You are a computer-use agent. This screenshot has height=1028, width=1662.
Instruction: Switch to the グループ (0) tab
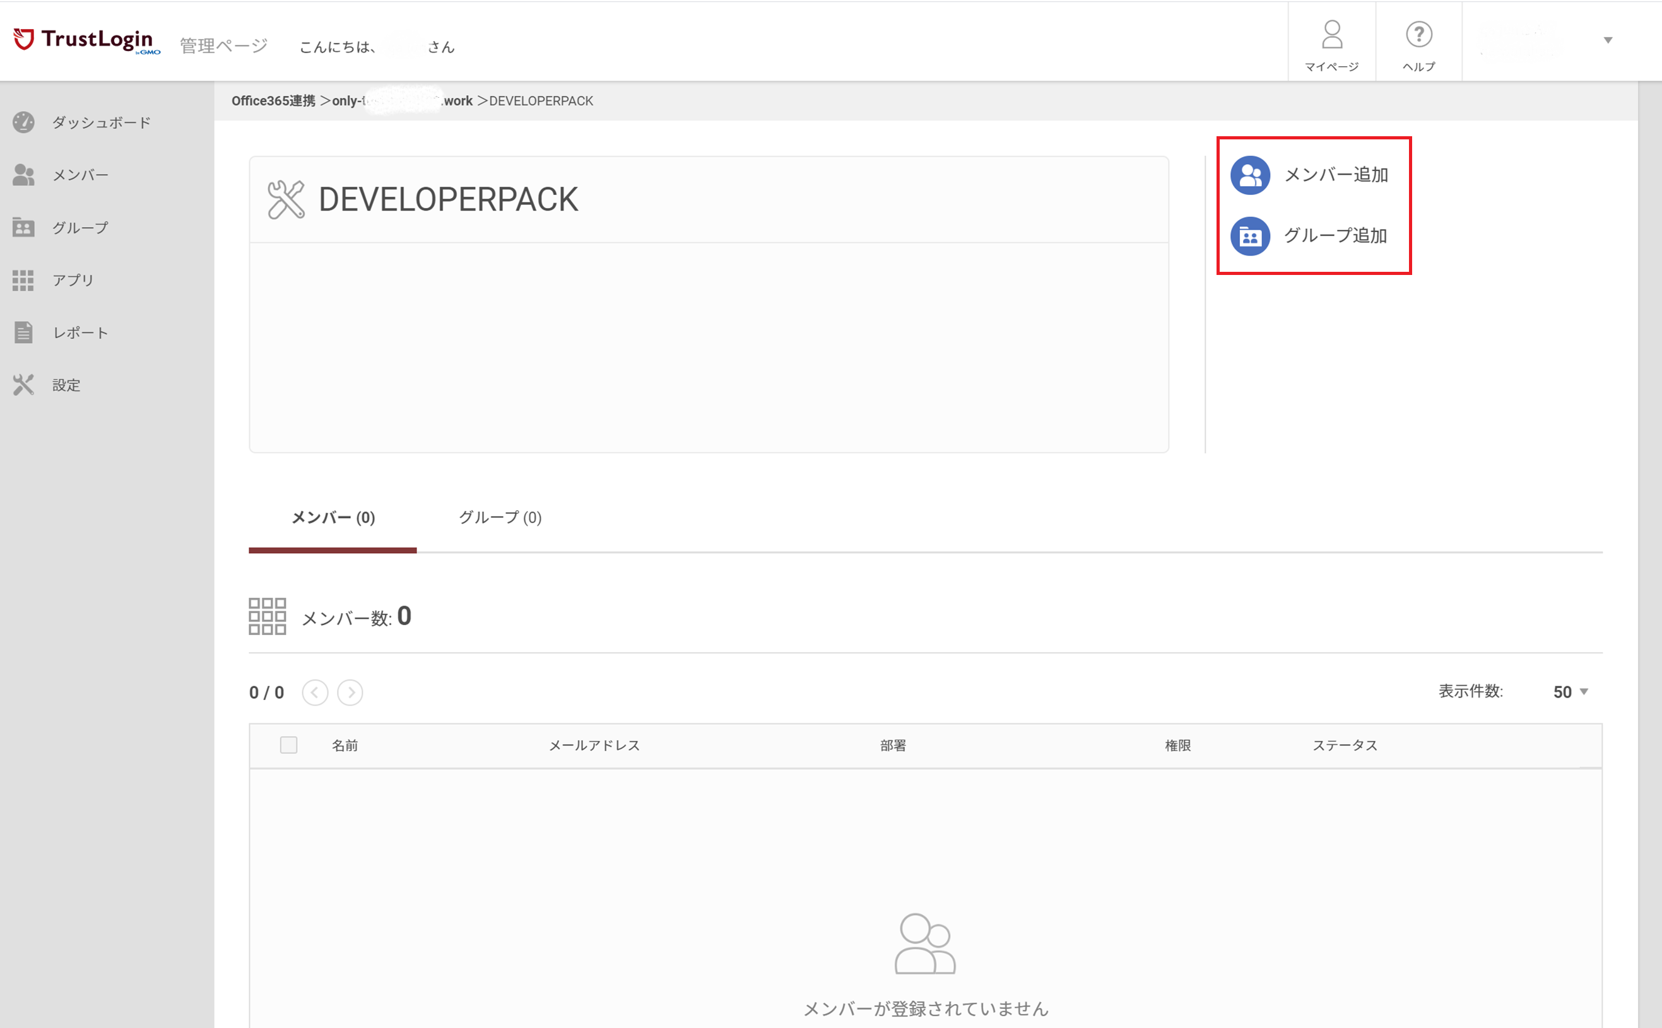point(500,518)
